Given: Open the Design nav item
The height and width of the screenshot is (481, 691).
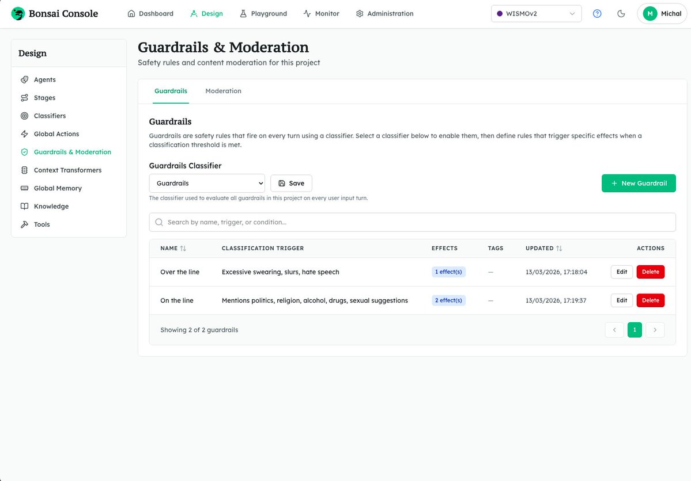Looking at the screenshot, I should pyautogui.click(x=206, y=14).
